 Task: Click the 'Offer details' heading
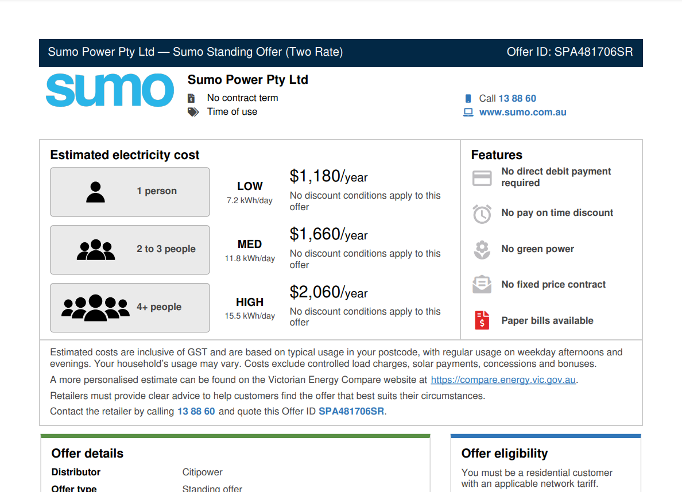[x=87, y=454]
